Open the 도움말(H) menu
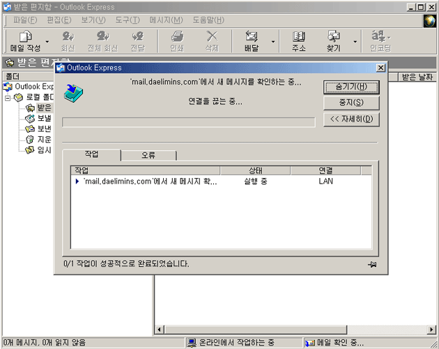 pyautogui.click(x=208, y=20)
